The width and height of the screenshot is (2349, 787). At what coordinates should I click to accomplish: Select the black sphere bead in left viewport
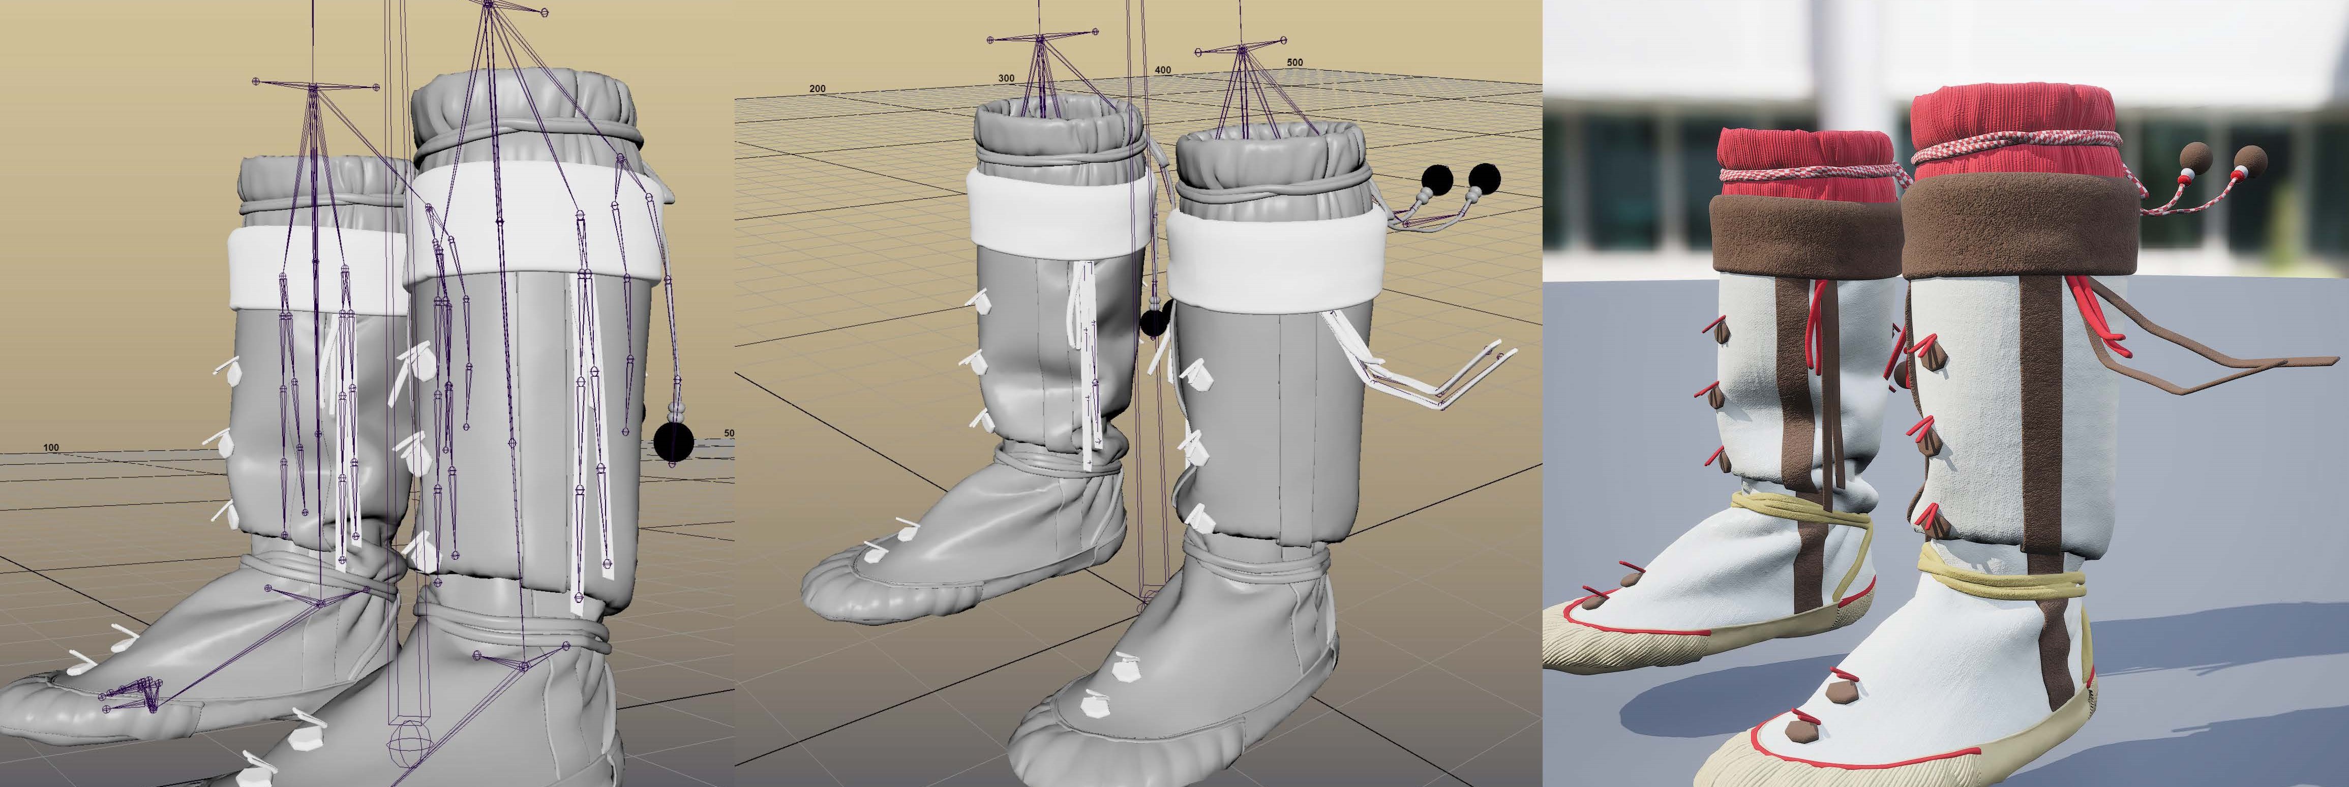pos(673,441)
